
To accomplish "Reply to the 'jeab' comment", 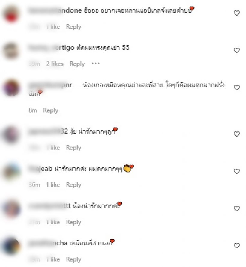I will coord(73,185).
